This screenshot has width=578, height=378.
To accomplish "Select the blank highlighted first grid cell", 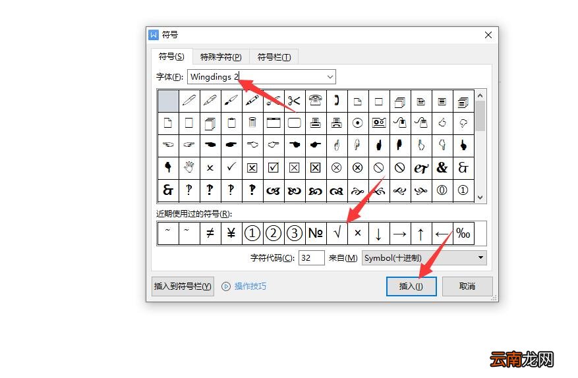I will 168,101.
